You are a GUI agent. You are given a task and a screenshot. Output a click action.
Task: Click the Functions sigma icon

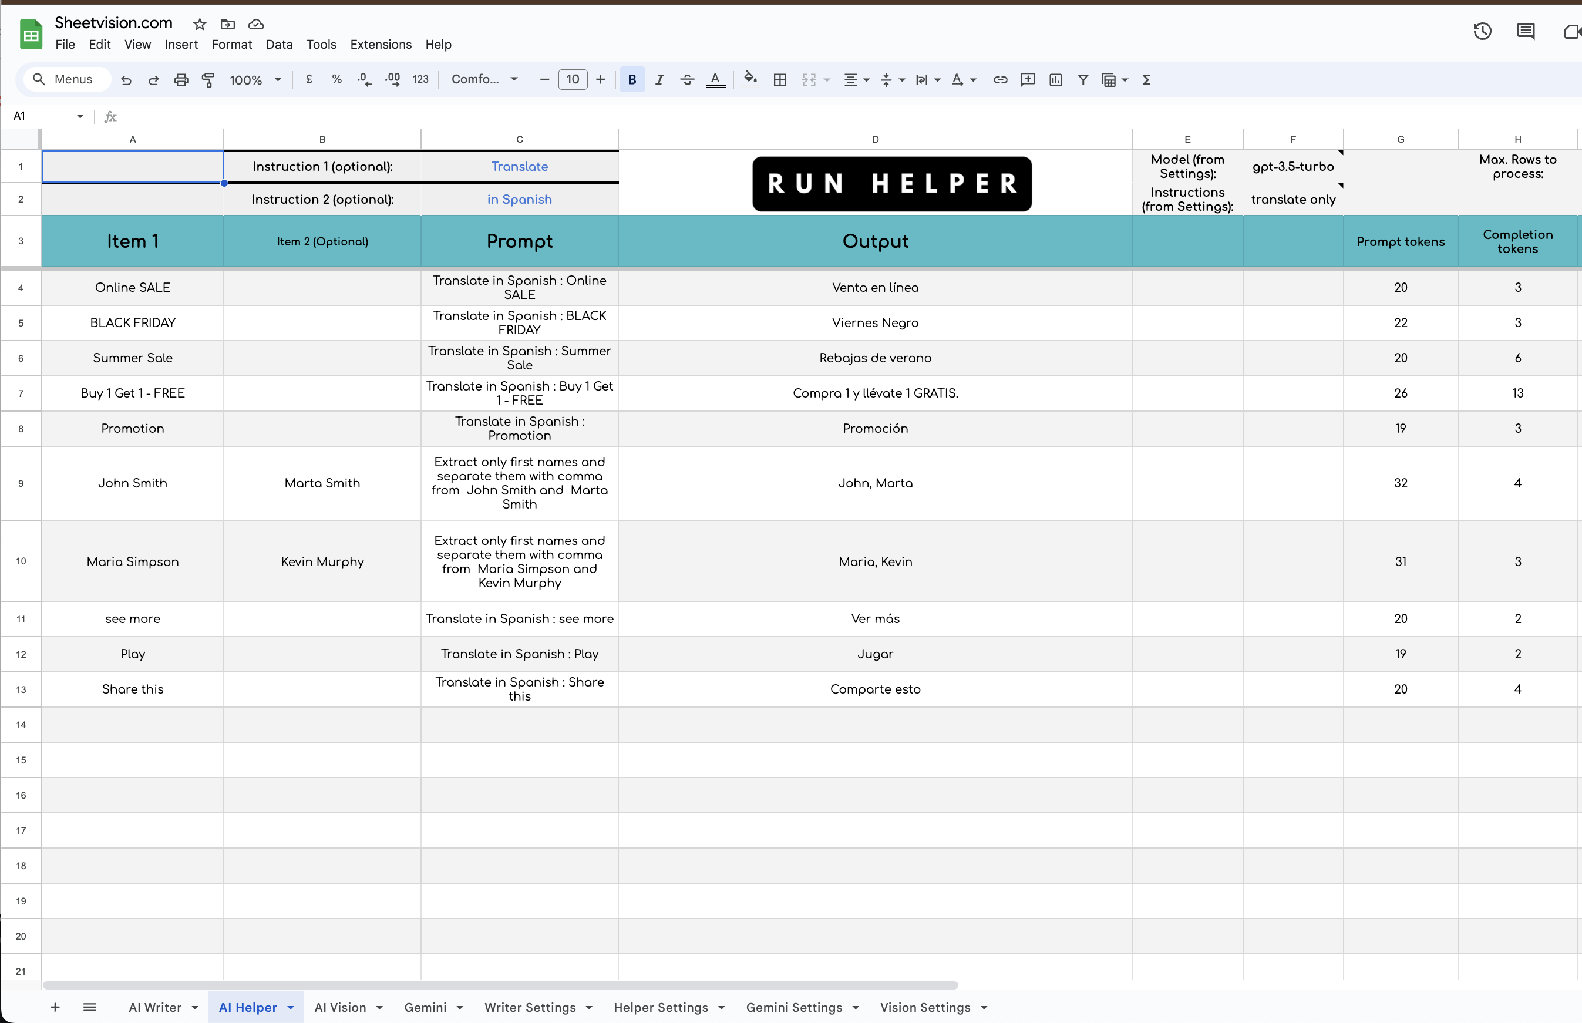click(1146, 80)
